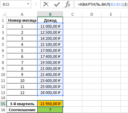Select column B header
Image resolution: width=128 pixels, height=113 pixels.
(50, 14)
